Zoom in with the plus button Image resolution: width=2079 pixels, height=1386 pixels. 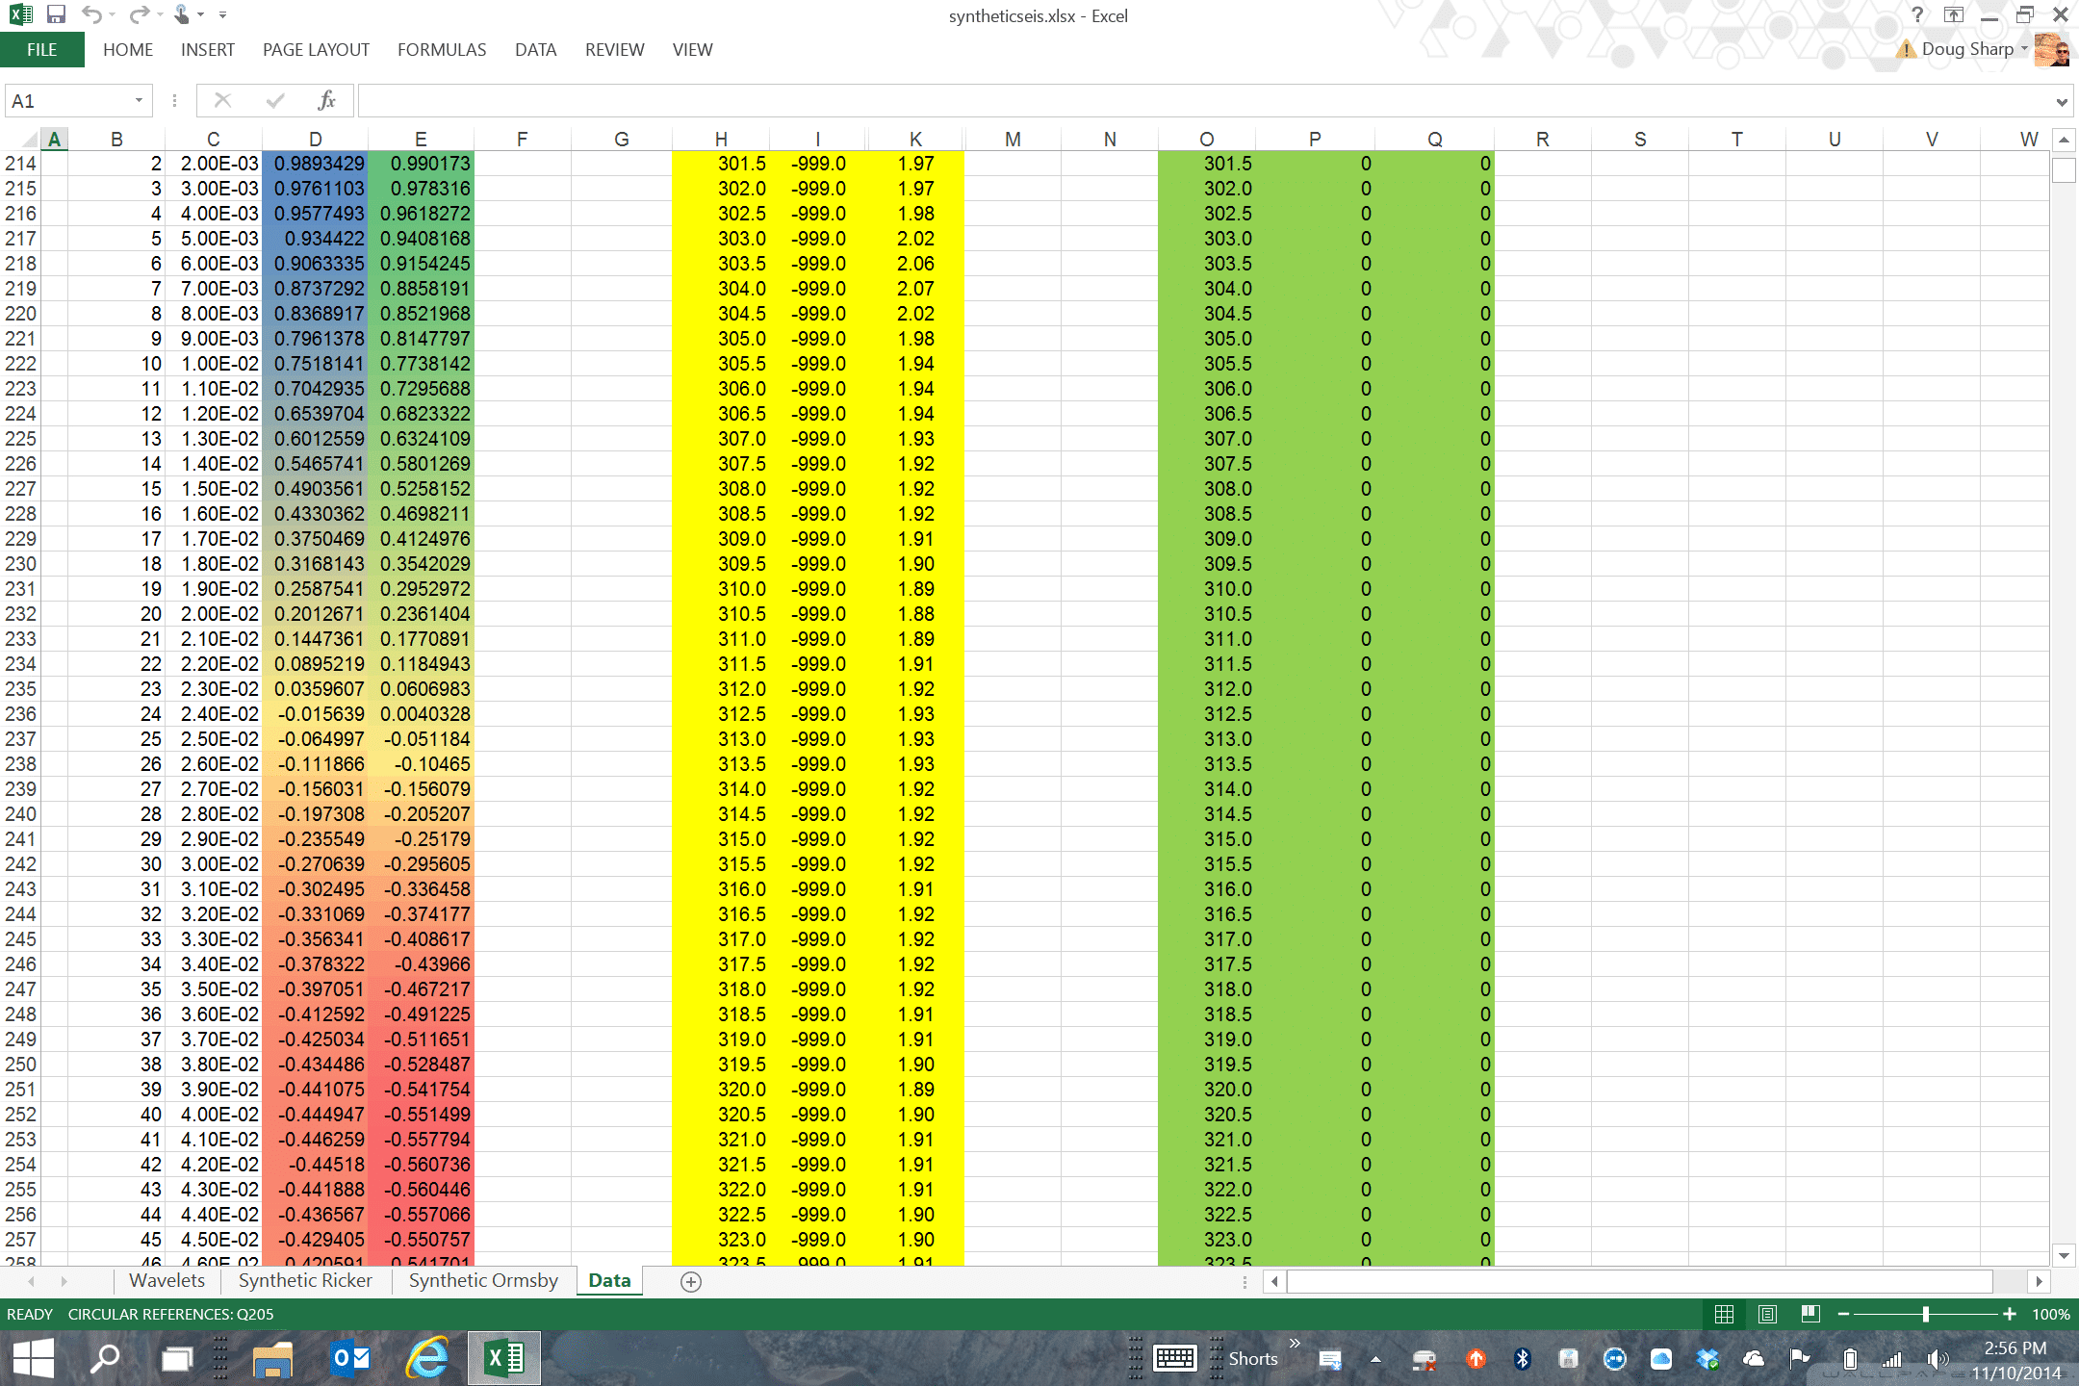pos(2009,1314)
